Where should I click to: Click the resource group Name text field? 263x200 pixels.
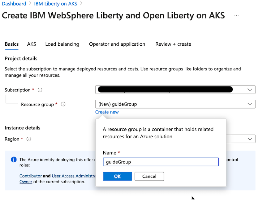click(x=161, y=162)
